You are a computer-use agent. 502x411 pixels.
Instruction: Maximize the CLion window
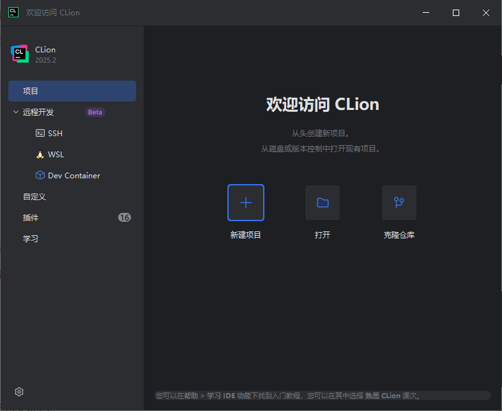(456, 13)
